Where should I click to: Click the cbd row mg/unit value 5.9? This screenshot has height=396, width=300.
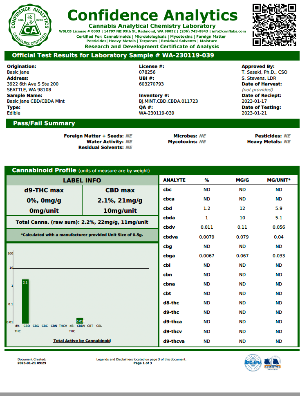(x=279, y=208)
